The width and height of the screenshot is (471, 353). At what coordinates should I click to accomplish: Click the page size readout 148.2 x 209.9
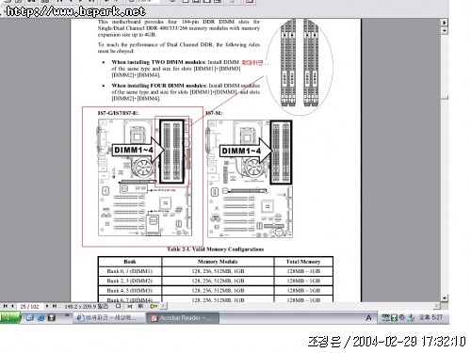click(x=87, y=306)
